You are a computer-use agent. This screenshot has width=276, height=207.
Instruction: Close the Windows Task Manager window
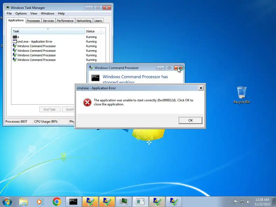click(x=107, y=8)
